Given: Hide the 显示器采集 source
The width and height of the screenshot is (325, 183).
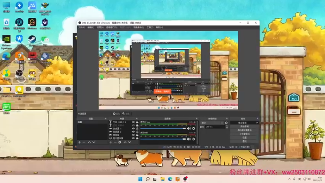Looking at the screenshot, I should tap(133, 138).
